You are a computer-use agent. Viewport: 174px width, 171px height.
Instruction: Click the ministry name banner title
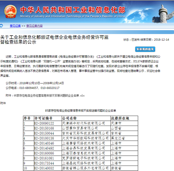point(72,10)
